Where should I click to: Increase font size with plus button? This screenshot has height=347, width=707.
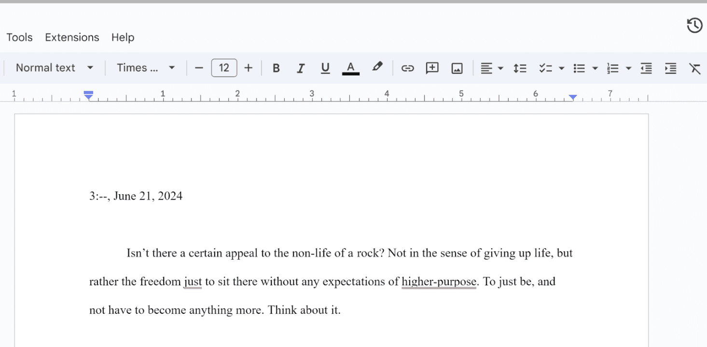tap(248, 68)
